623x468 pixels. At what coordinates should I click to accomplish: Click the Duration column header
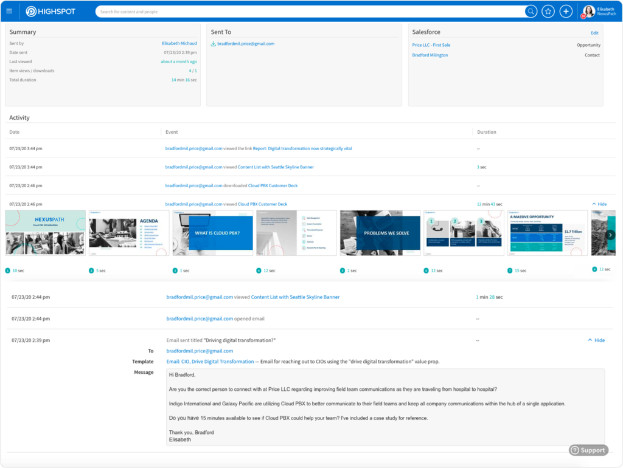pos(486,132)
